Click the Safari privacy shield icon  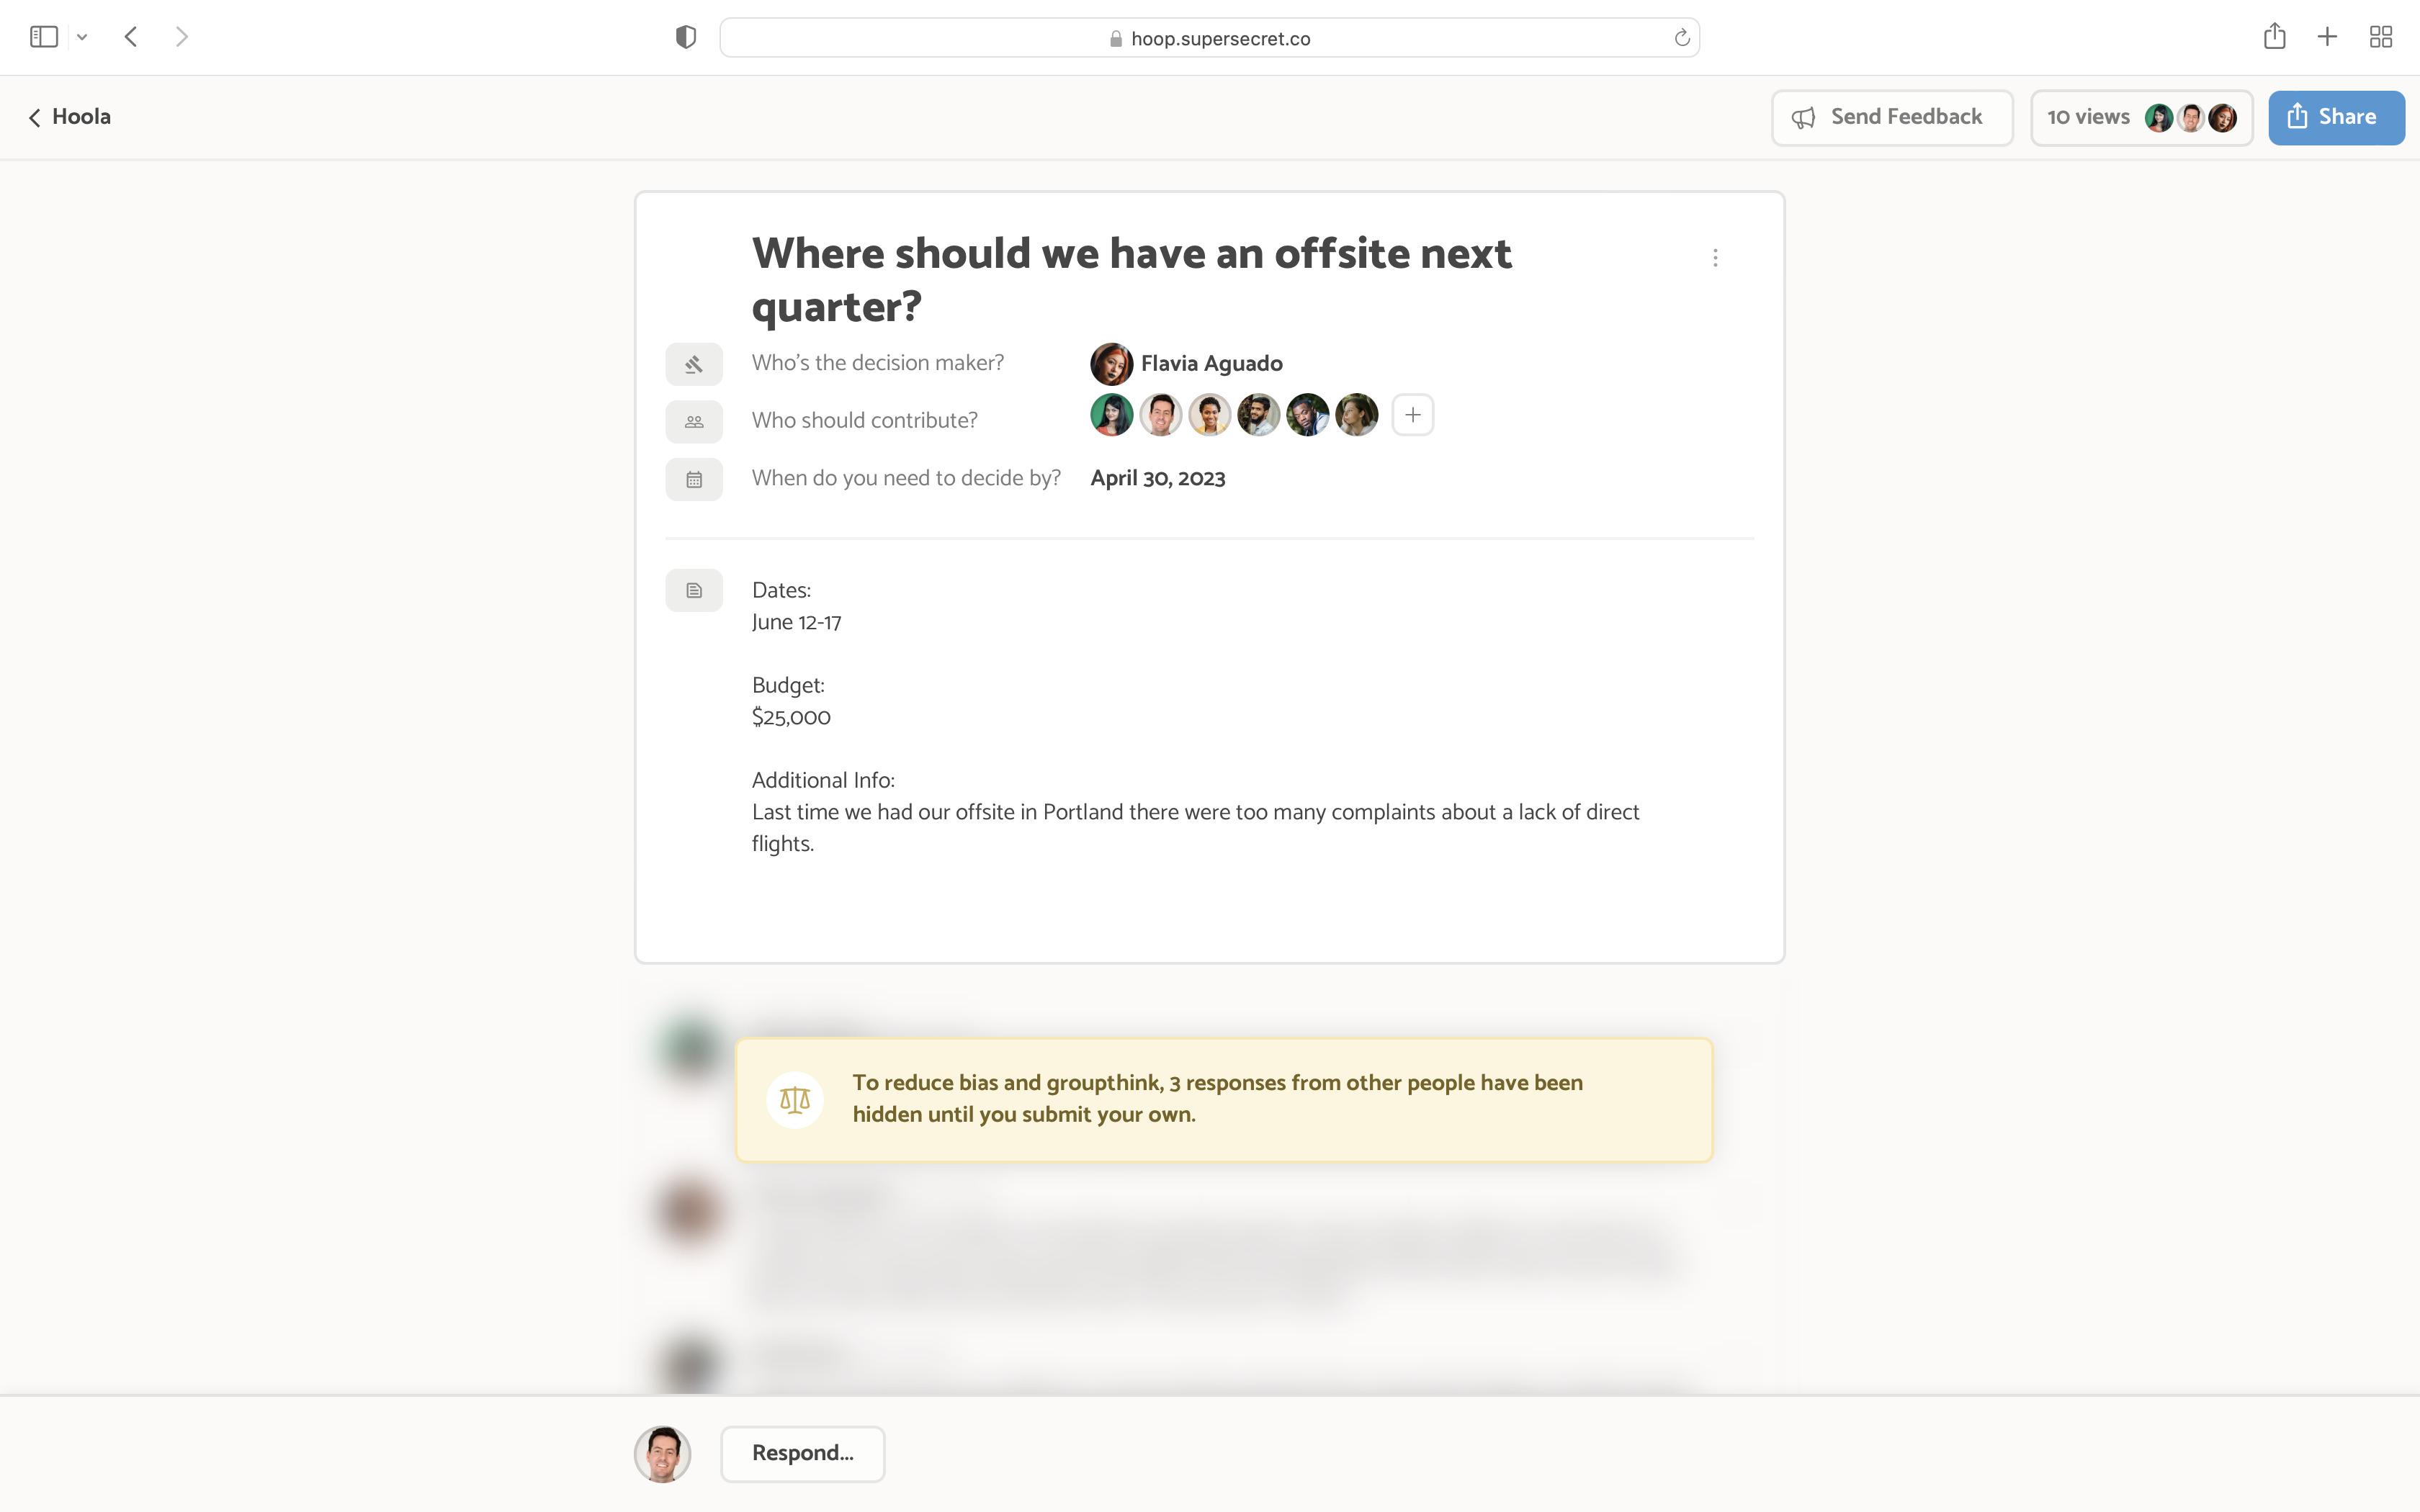coord(685,38)
